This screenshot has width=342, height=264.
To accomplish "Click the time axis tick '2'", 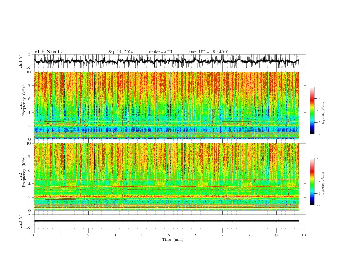I will pos(88,235).
